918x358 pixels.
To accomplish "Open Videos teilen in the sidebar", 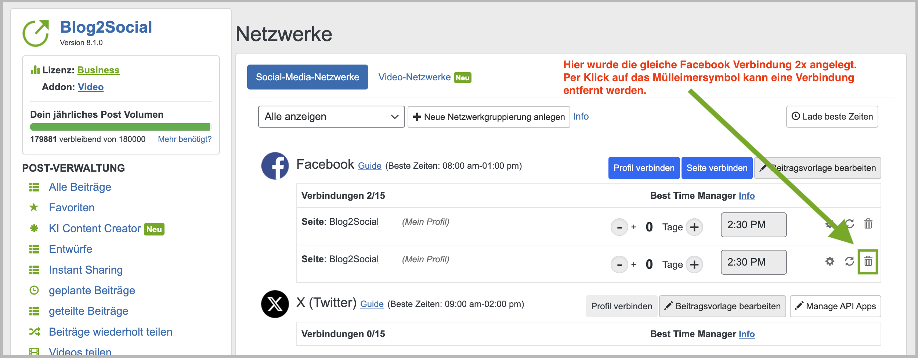I will click(80, 351).
